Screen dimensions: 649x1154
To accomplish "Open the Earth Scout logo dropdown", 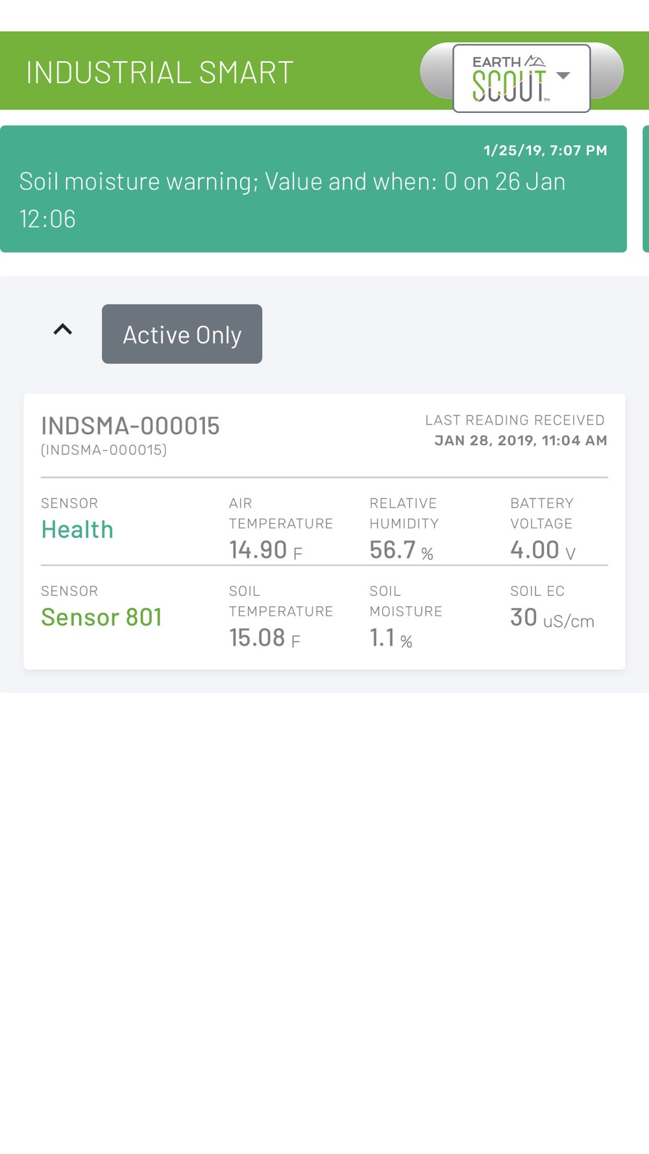I will pyautogui.click(x=521, y=78).
